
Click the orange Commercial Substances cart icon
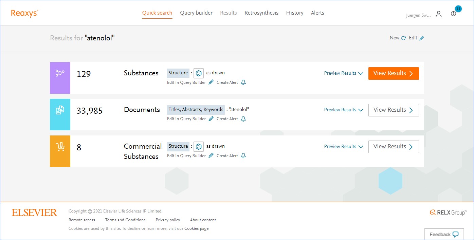click(x=60, y=147)
